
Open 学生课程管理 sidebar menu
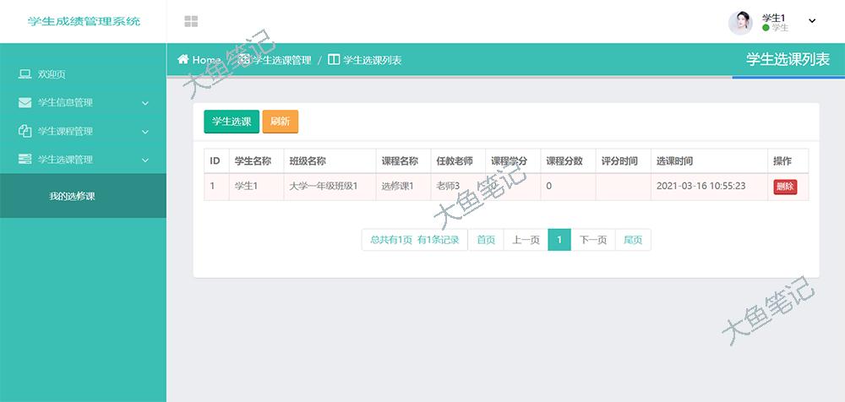(83, 131)
